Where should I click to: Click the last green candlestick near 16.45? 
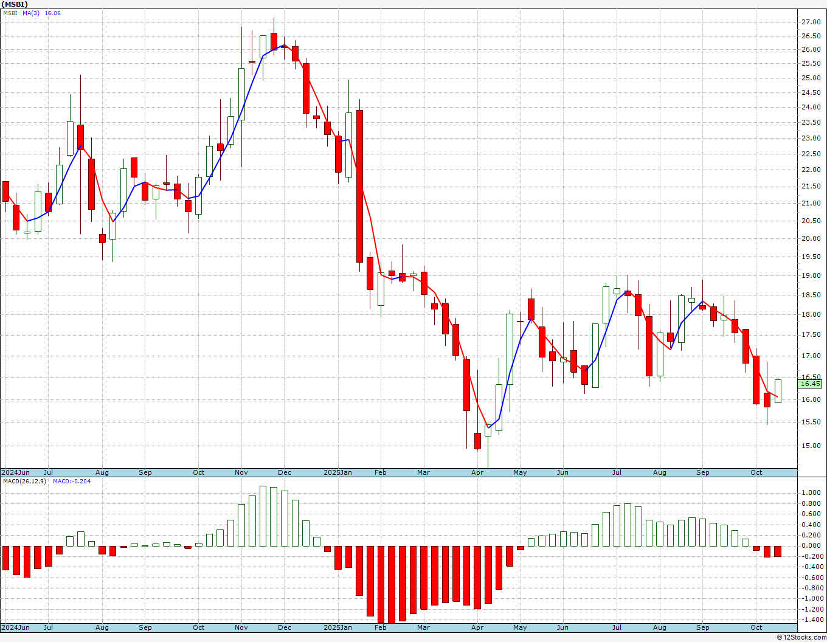(778, 391)
